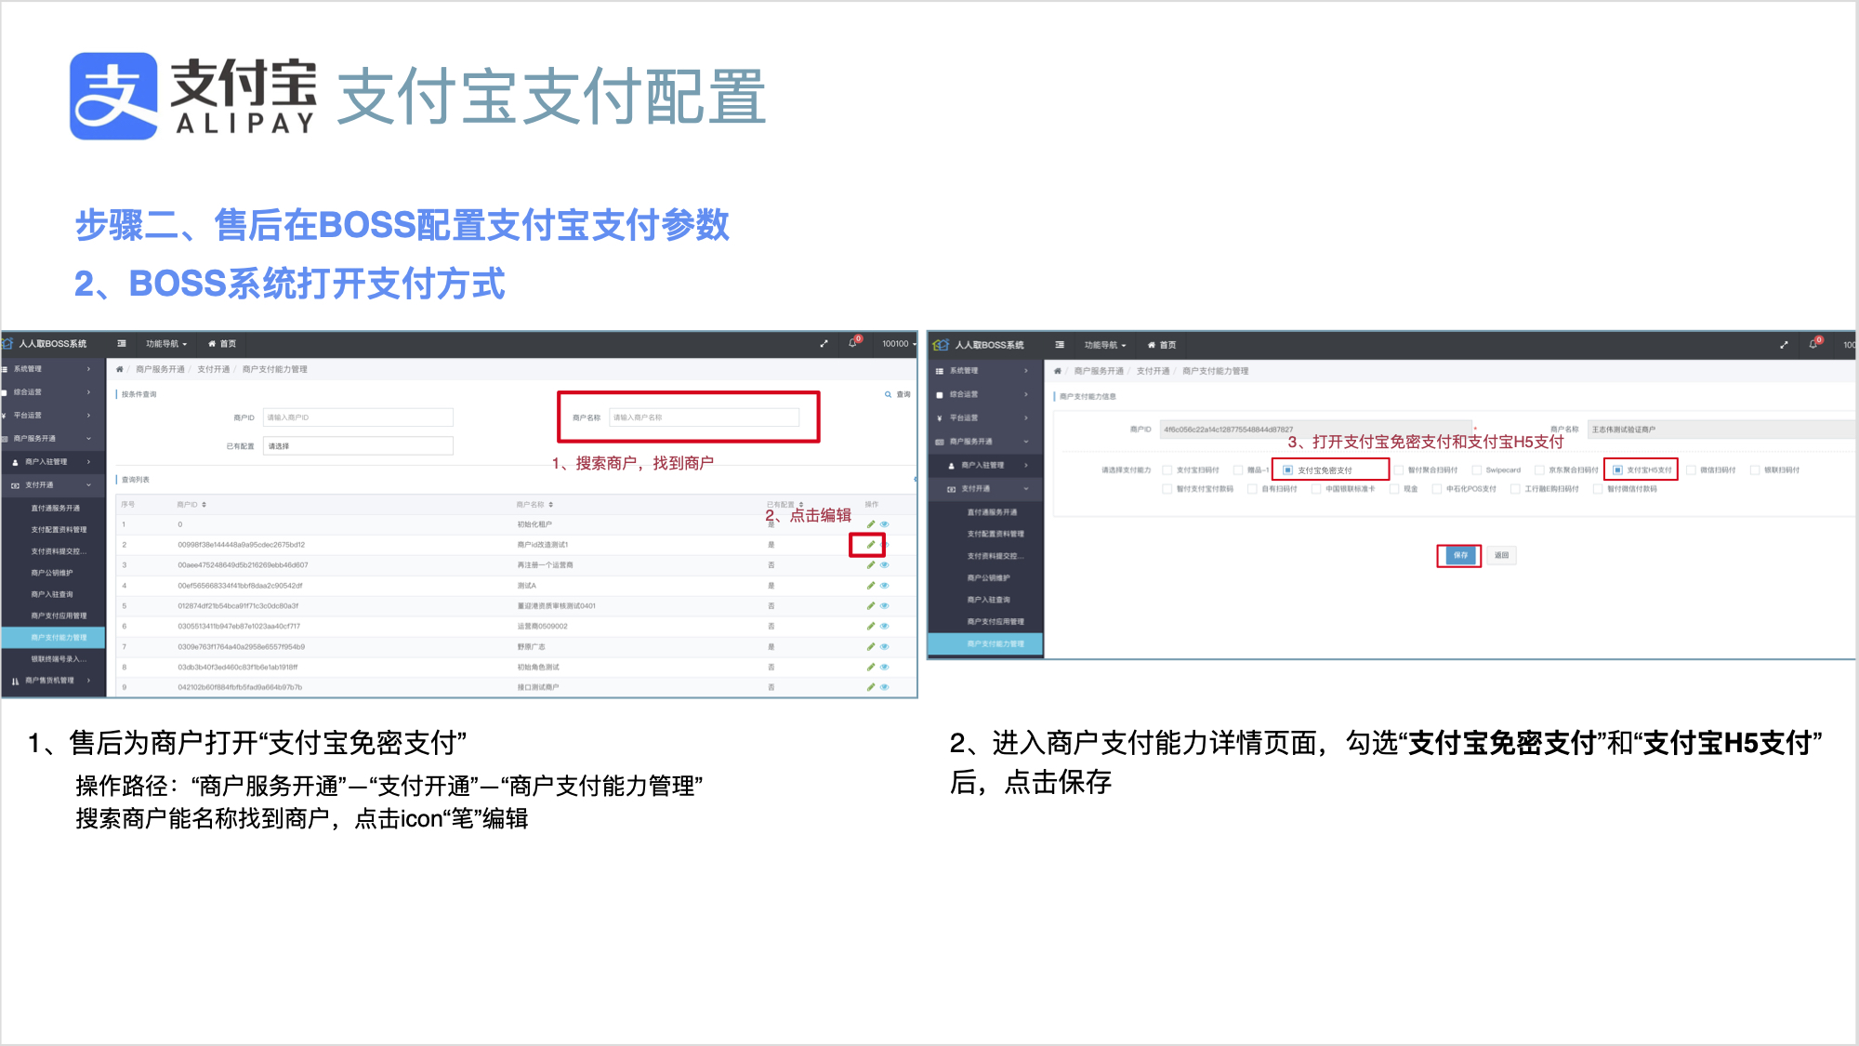Open user 100100 dropdown in left window

click(x=899, y=344)
